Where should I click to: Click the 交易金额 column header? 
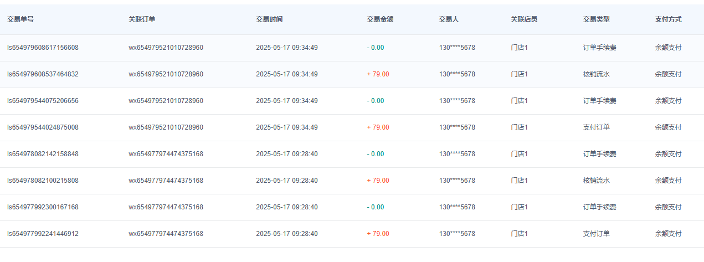380,19
